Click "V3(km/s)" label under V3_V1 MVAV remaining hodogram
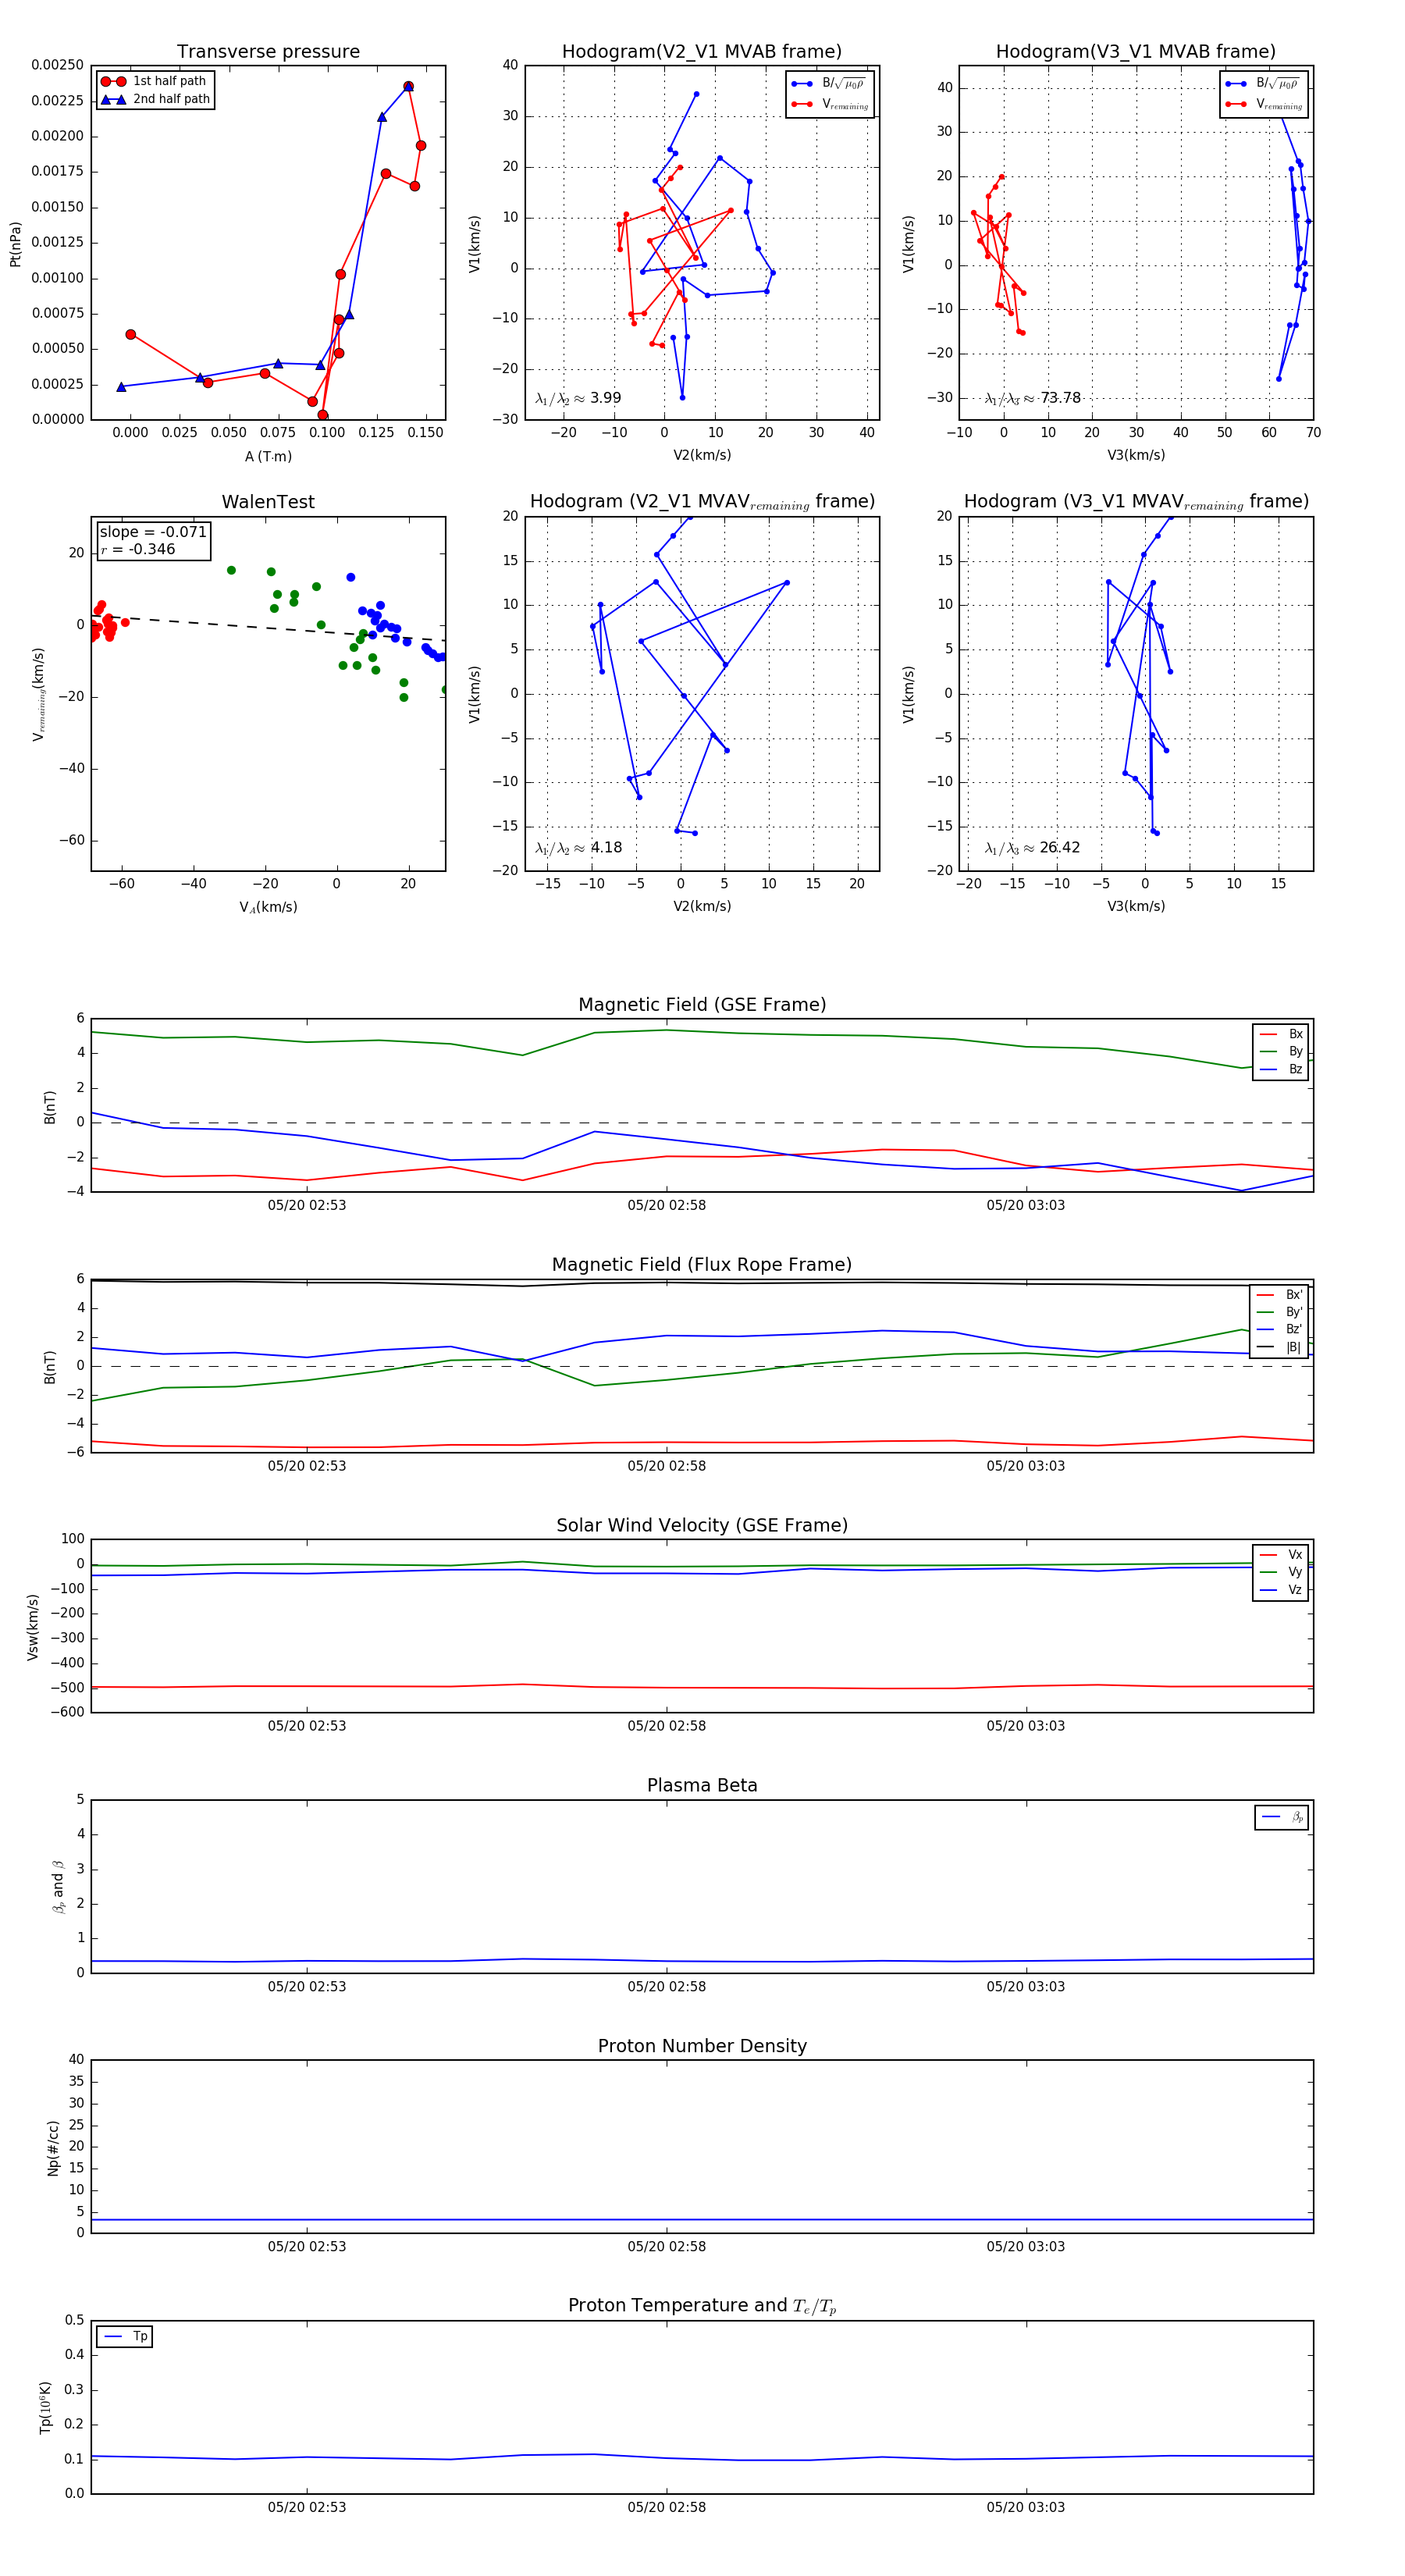This screenshot has width=1405, height=2576. pyautogui.click(x=1136, y=906)
